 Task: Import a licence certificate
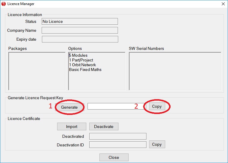click(71, 126)
